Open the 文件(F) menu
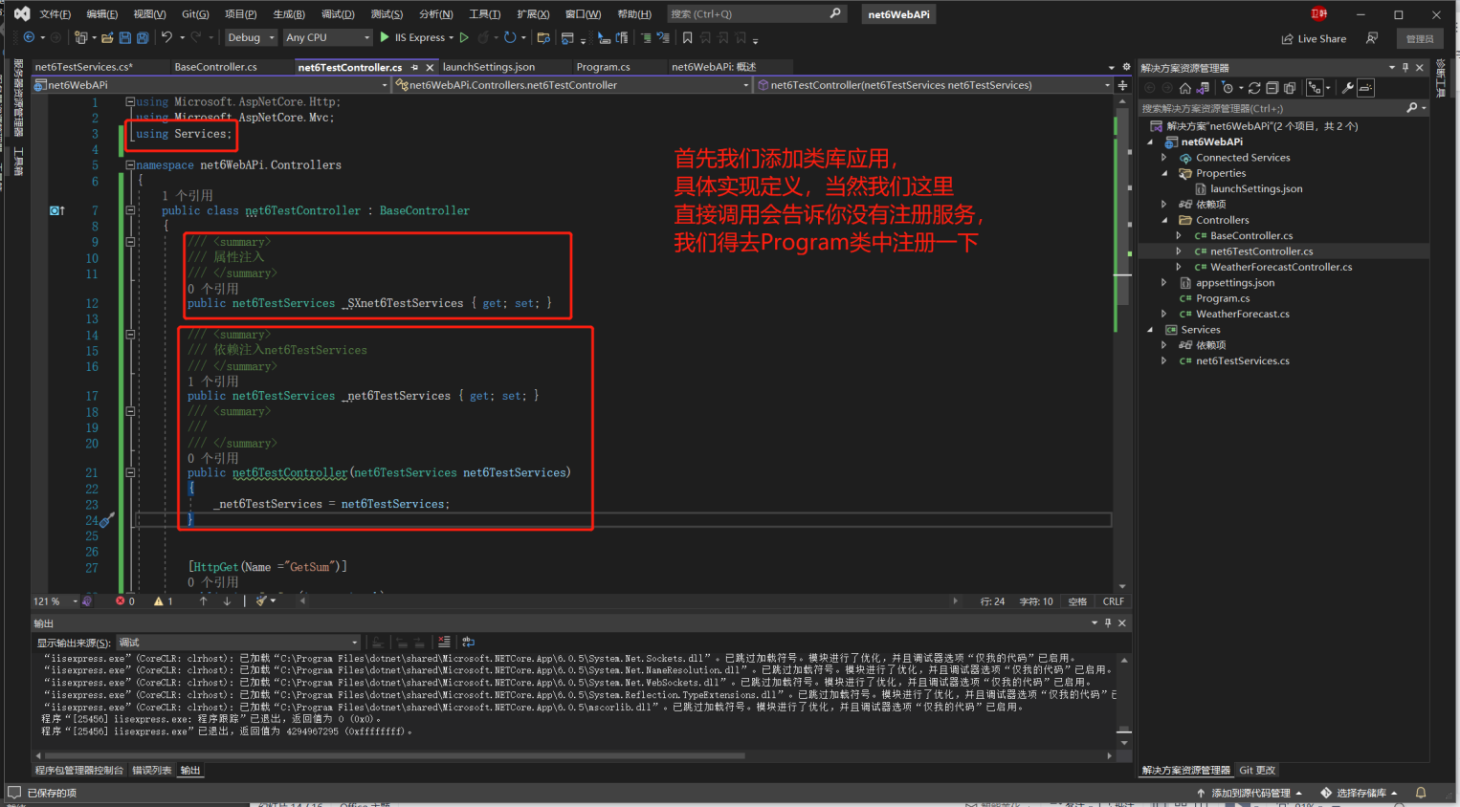 point(55,14)
